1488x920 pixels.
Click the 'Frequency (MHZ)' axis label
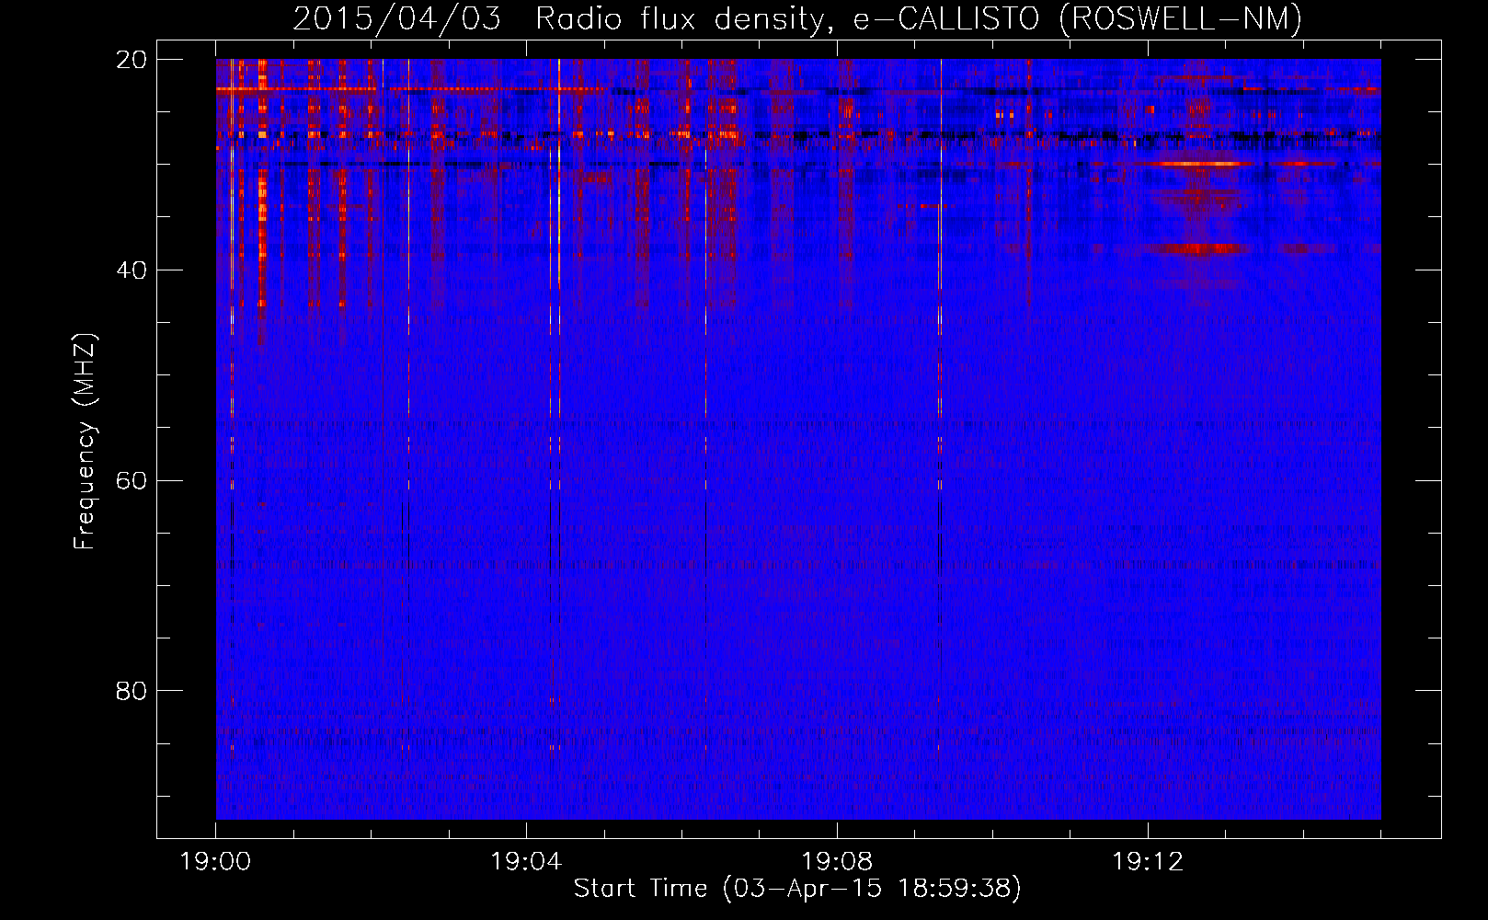pyautogui.click(x=85, y=441)
